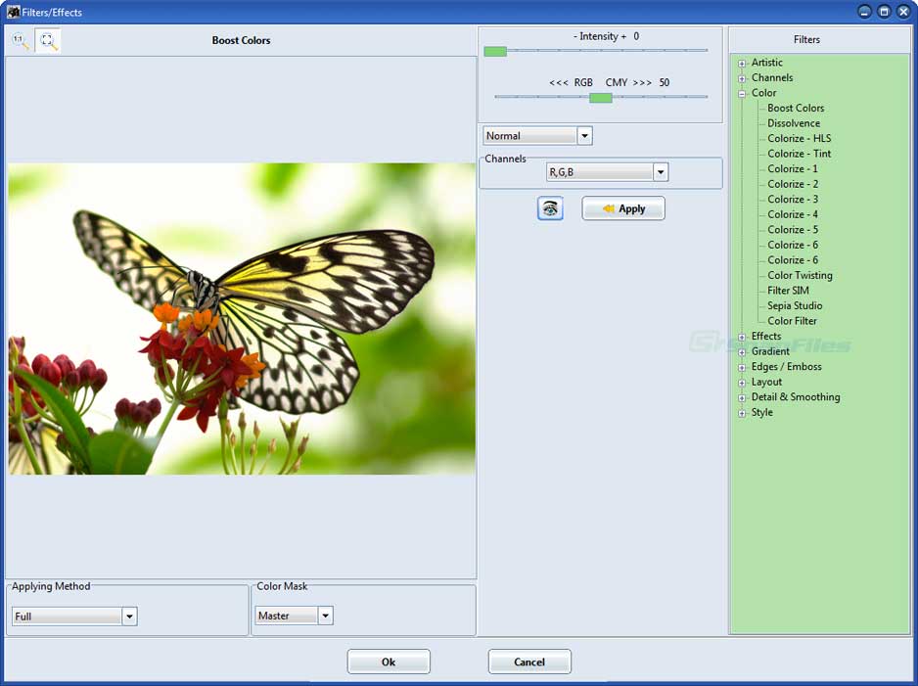Click the Cancel button
Image resolution: width=918 pixels, height=686 pixels.
529,661
